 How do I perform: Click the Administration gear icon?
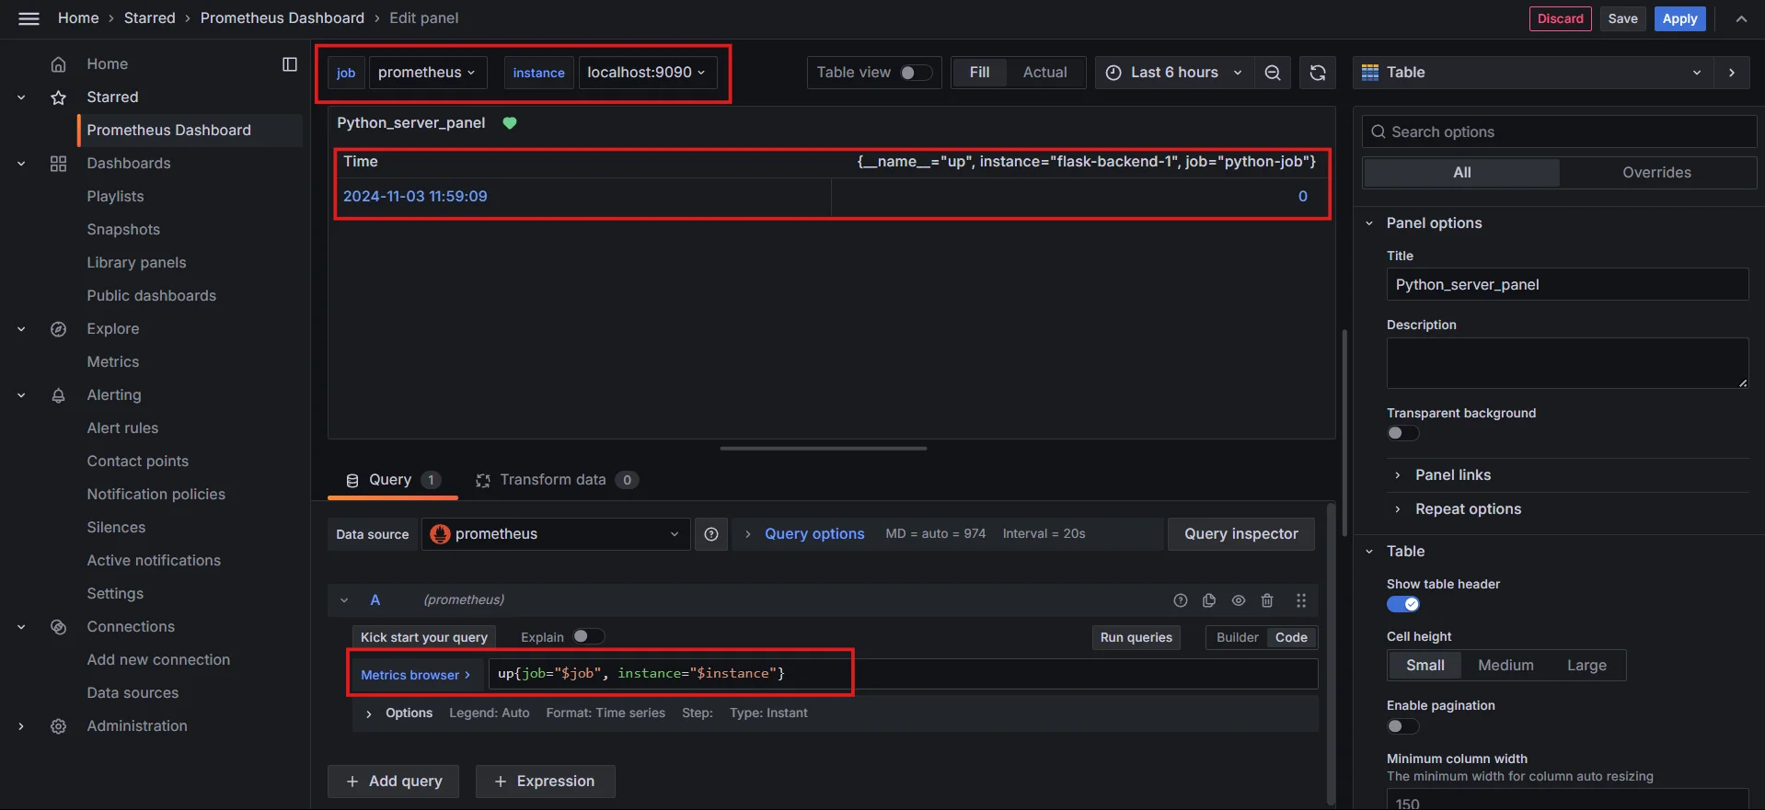[58, 726]
